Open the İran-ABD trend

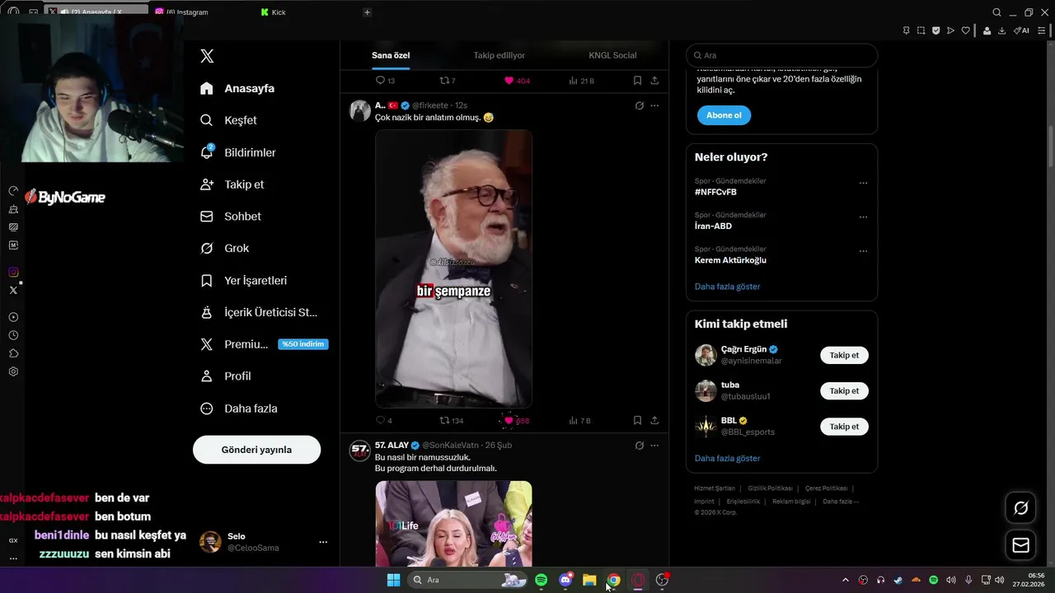click(x=713, y=226)
